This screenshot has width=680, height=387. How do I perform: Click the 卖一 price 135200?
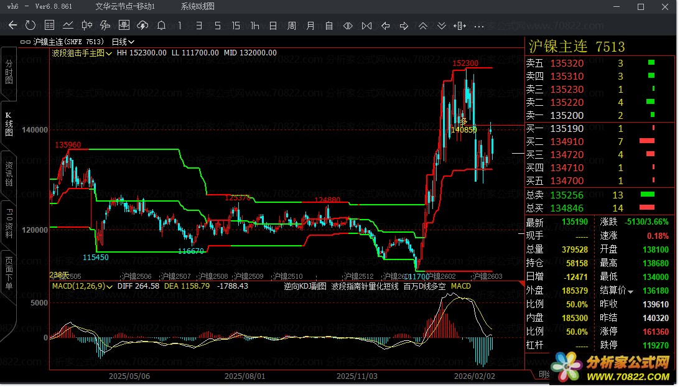pyautogui.click(x=567, y=116)
